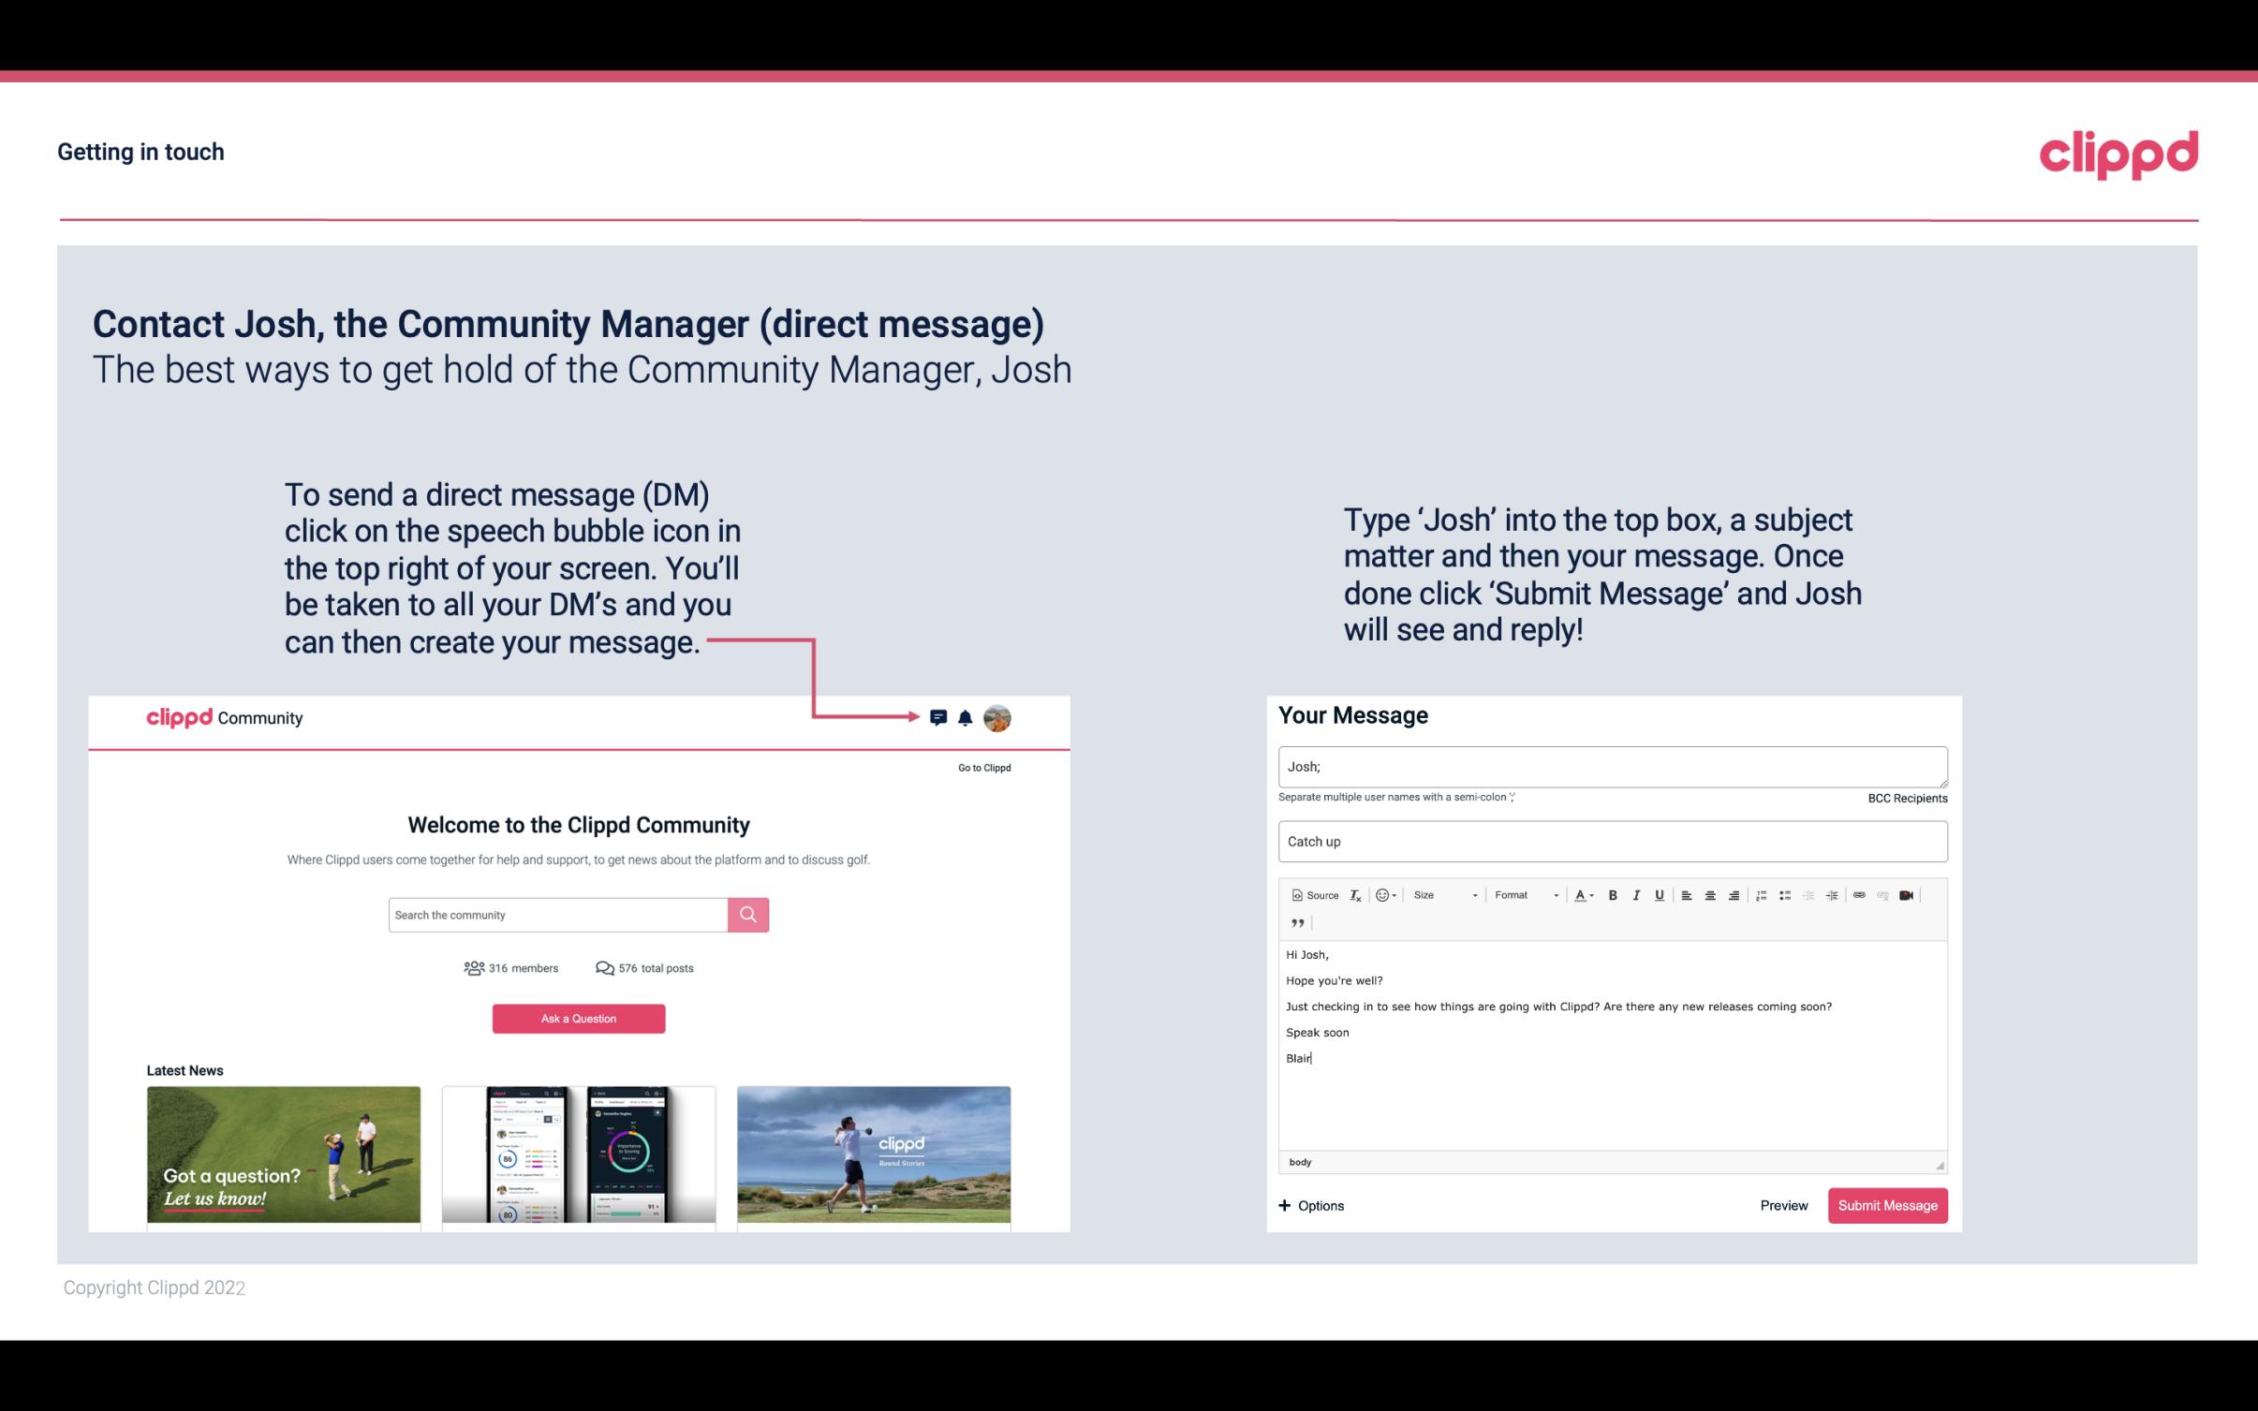The height and width of the screenshot is (1411, 2258).
Task: Click the Submit Message button
Action: coord(1886,1206)
